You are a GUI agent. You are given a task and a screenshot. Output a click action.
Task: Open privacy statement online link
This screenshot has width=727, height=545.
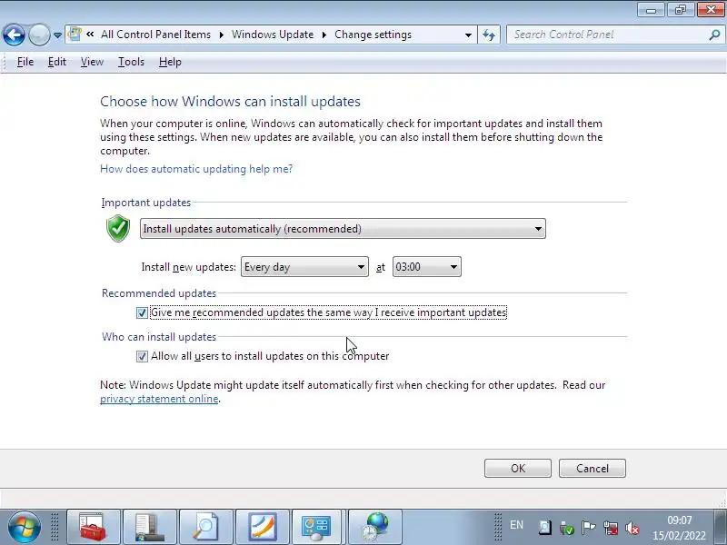[159, 399]
